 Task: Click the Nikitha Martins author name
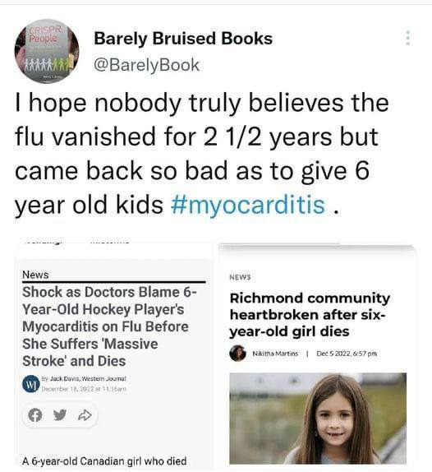point(275,354)
